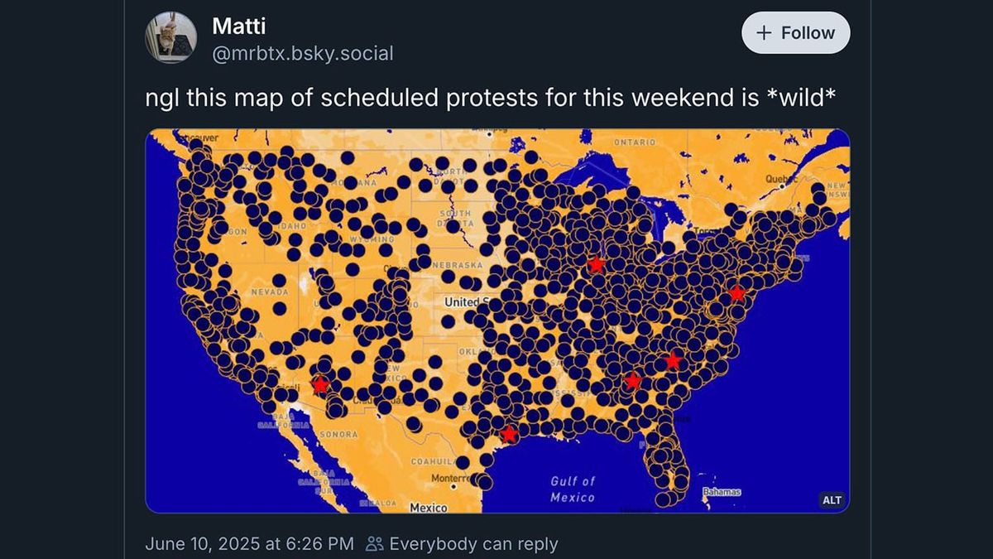Select the red star marker near the East Coast
Image resolution: width=993 pixels, height=559 pixels.
click(x=736, y=292)
